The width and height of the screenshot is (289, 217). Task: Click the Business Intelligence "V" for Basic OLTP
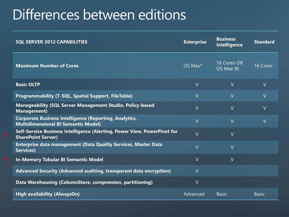[232, 84]
